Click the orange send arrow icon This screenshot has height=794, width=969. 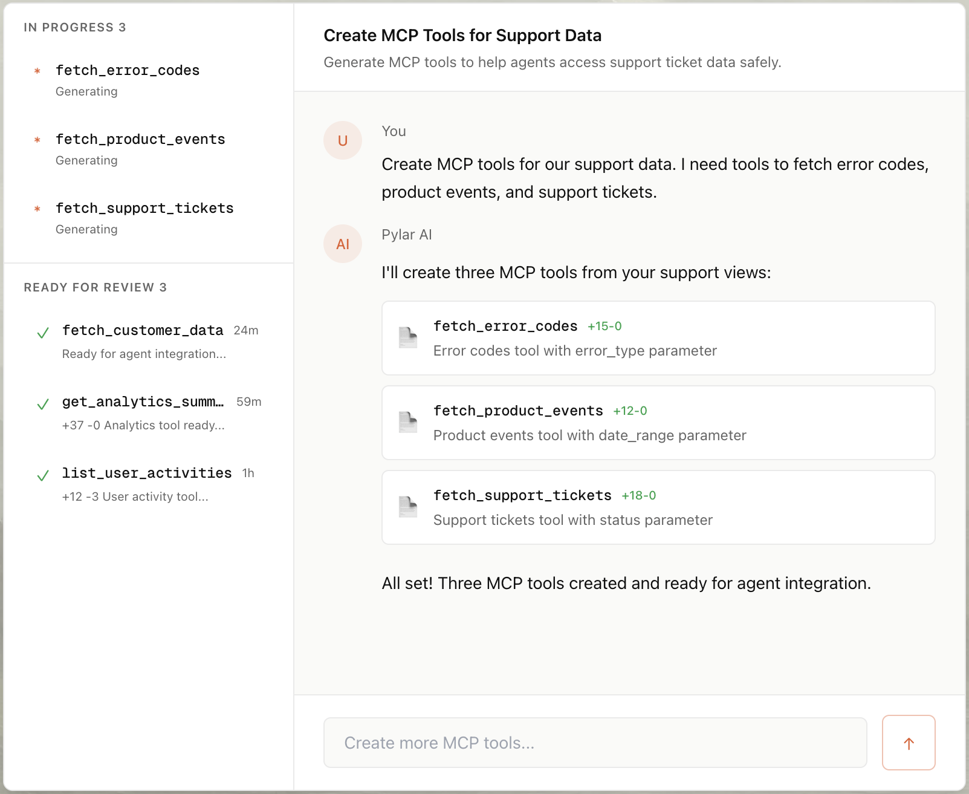(909, 743)
